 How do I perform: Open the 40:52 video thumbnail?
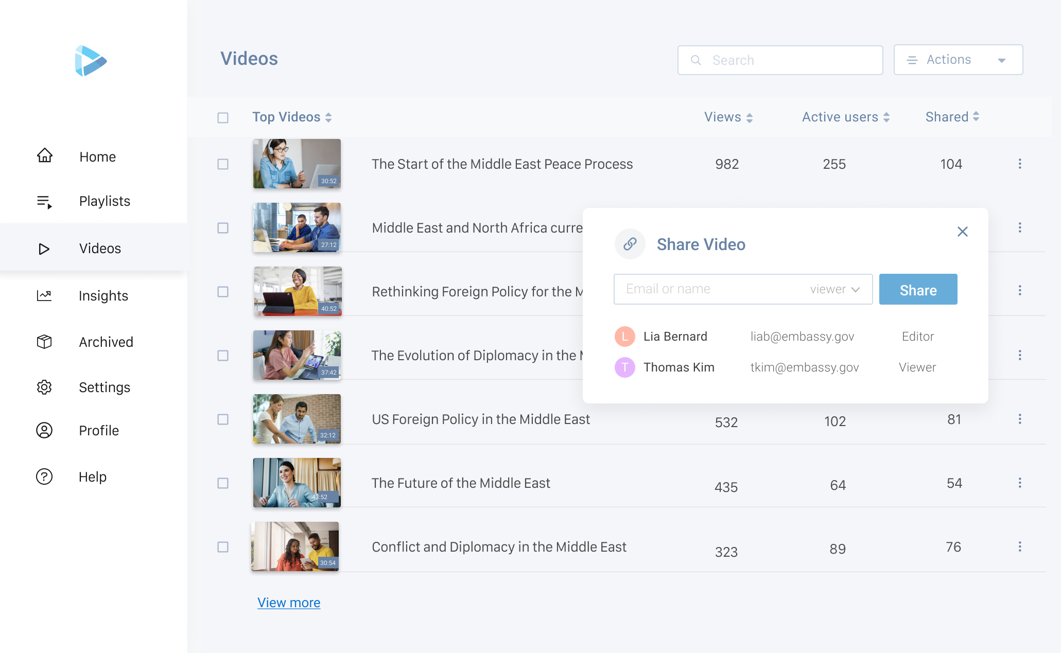pos(298,291)
